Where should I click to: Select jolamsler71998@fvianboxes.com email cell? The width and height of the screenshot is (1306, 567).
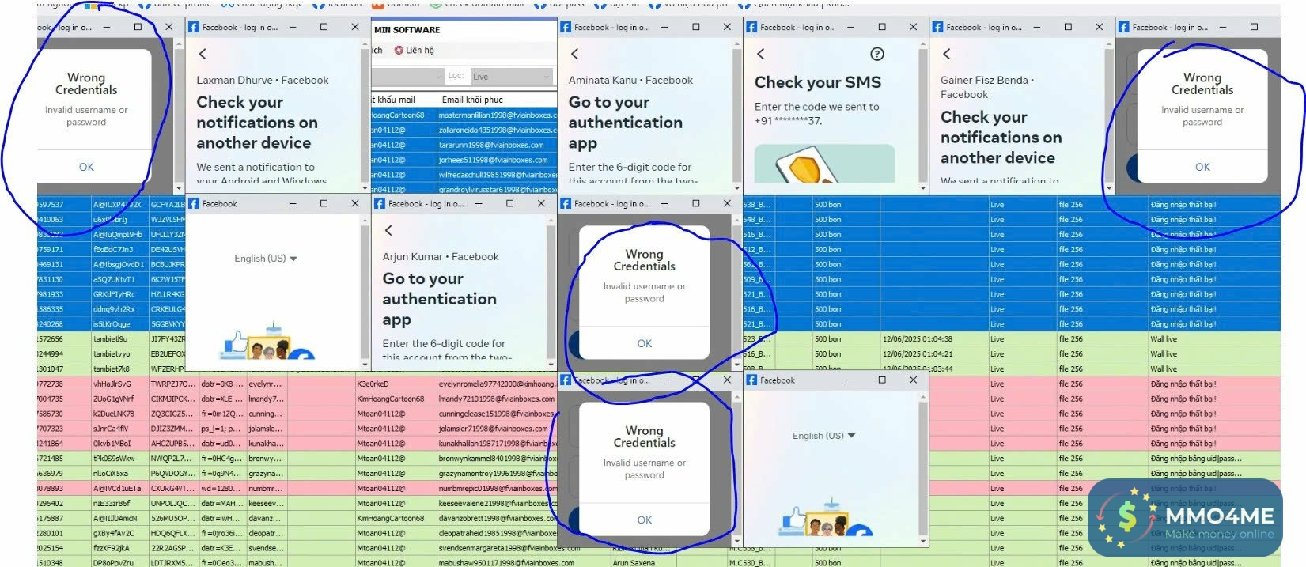coord(498,429)
